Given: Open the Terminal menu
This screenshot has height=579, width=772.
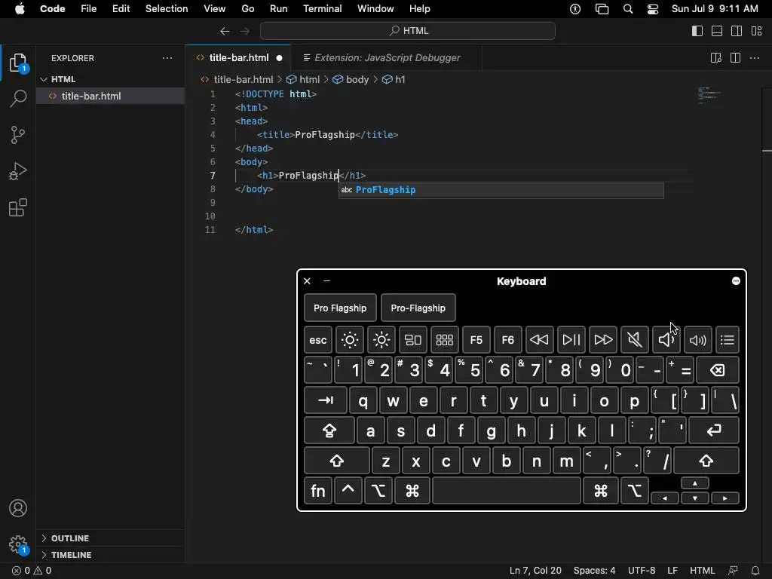Looking at the screenshot, I should pyautogui.click(x=323, y=9).
